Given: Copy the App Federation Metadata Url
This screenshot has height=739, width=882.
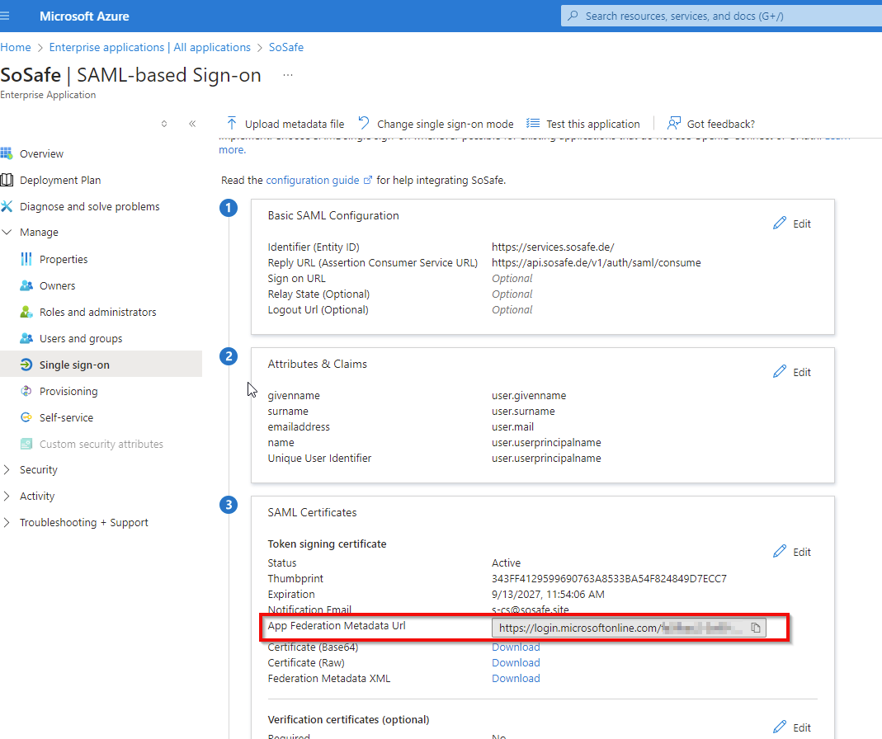Looking at the screenshot, I should [x=755, y=628].
